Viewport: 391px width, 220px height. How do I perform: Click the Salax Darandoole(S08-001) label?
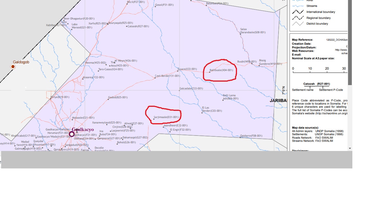(x=253, y=31)
